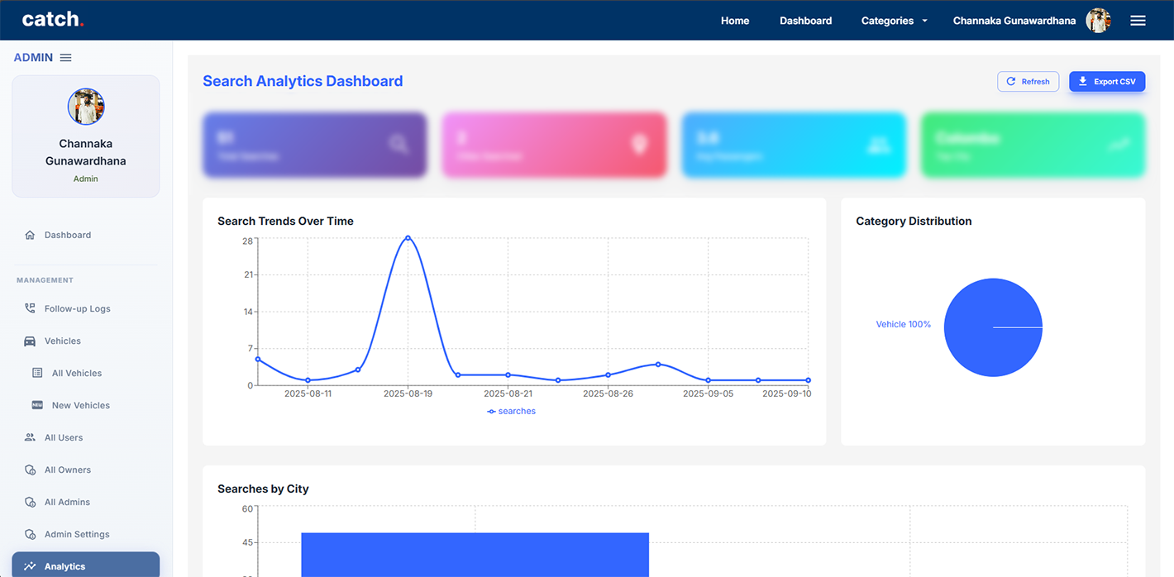1174x577 pixels.
Task: Expand the Categories dropdown in navbar
Action: coord(894,21)
